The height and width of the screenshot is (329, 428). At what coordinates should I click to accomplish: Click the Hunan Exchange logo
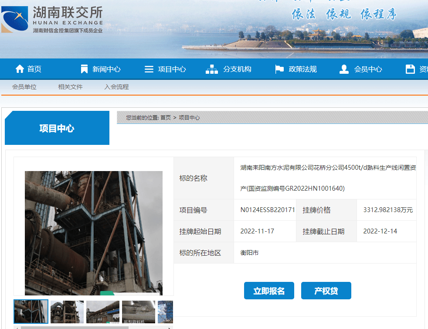tap(52, 20)
